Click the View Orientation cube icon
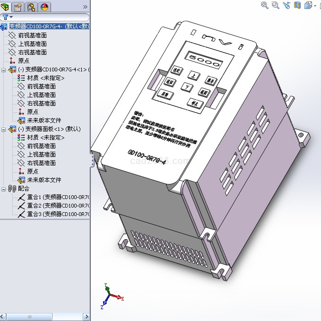321x321 pixels. (308, 5)
